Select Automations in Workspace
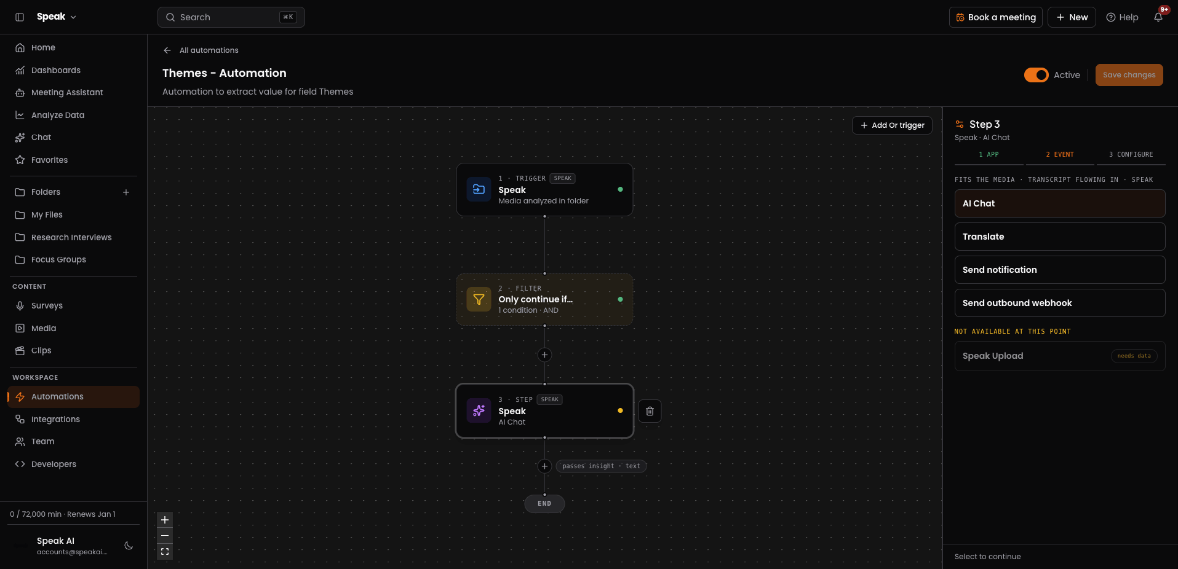The width and height of the screenshot is (1178, 569). pos(74,396)
